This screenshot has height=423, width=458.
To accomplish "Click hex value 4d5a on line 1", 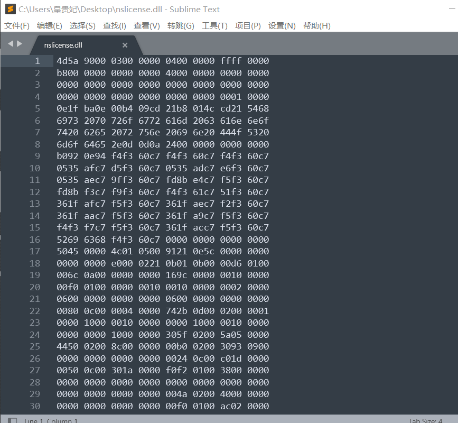I will click(68, 61).
